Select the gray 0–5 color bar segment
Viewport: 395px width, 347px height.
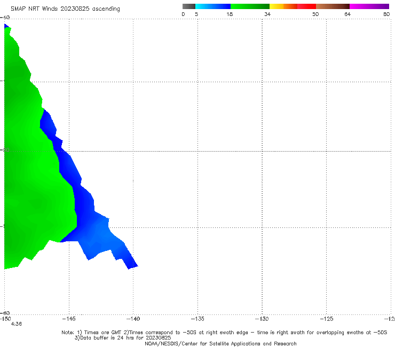tap(189, 6)
